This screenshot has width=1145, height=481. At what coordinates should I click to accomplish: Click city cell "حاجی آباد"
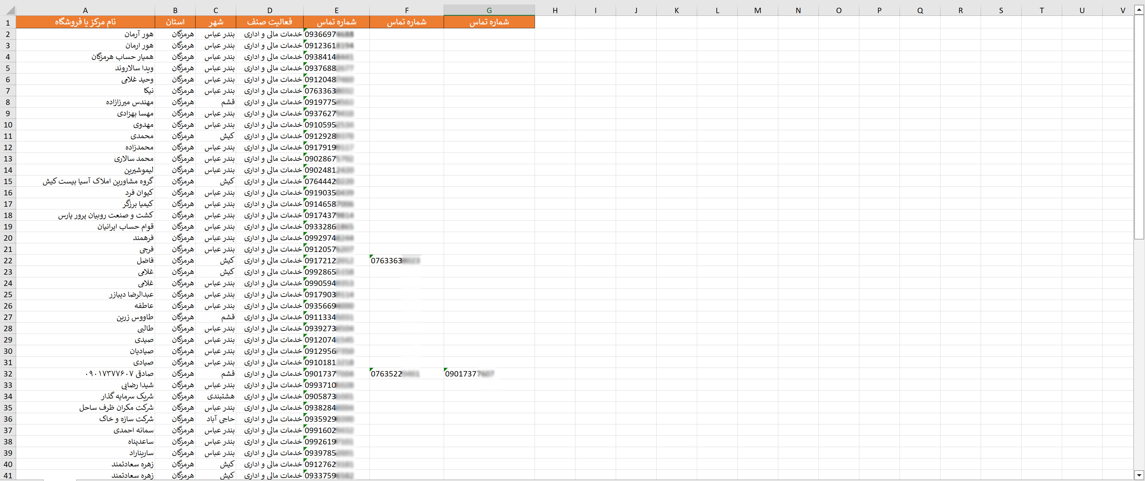coord(216,419)
